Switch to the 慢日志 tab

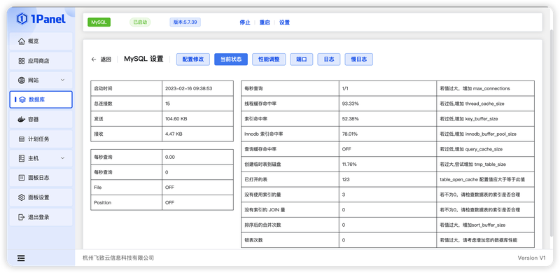point(358,59)
